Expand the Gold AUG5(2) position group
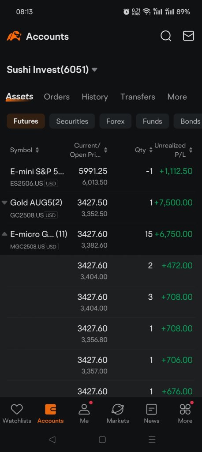Image resolution: width=202 pixels, height=452 pixels. 4,203
